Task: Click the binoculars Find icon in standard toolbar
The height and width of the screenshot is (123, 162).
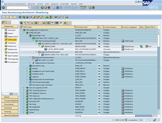Action: [x=57, y=8]
